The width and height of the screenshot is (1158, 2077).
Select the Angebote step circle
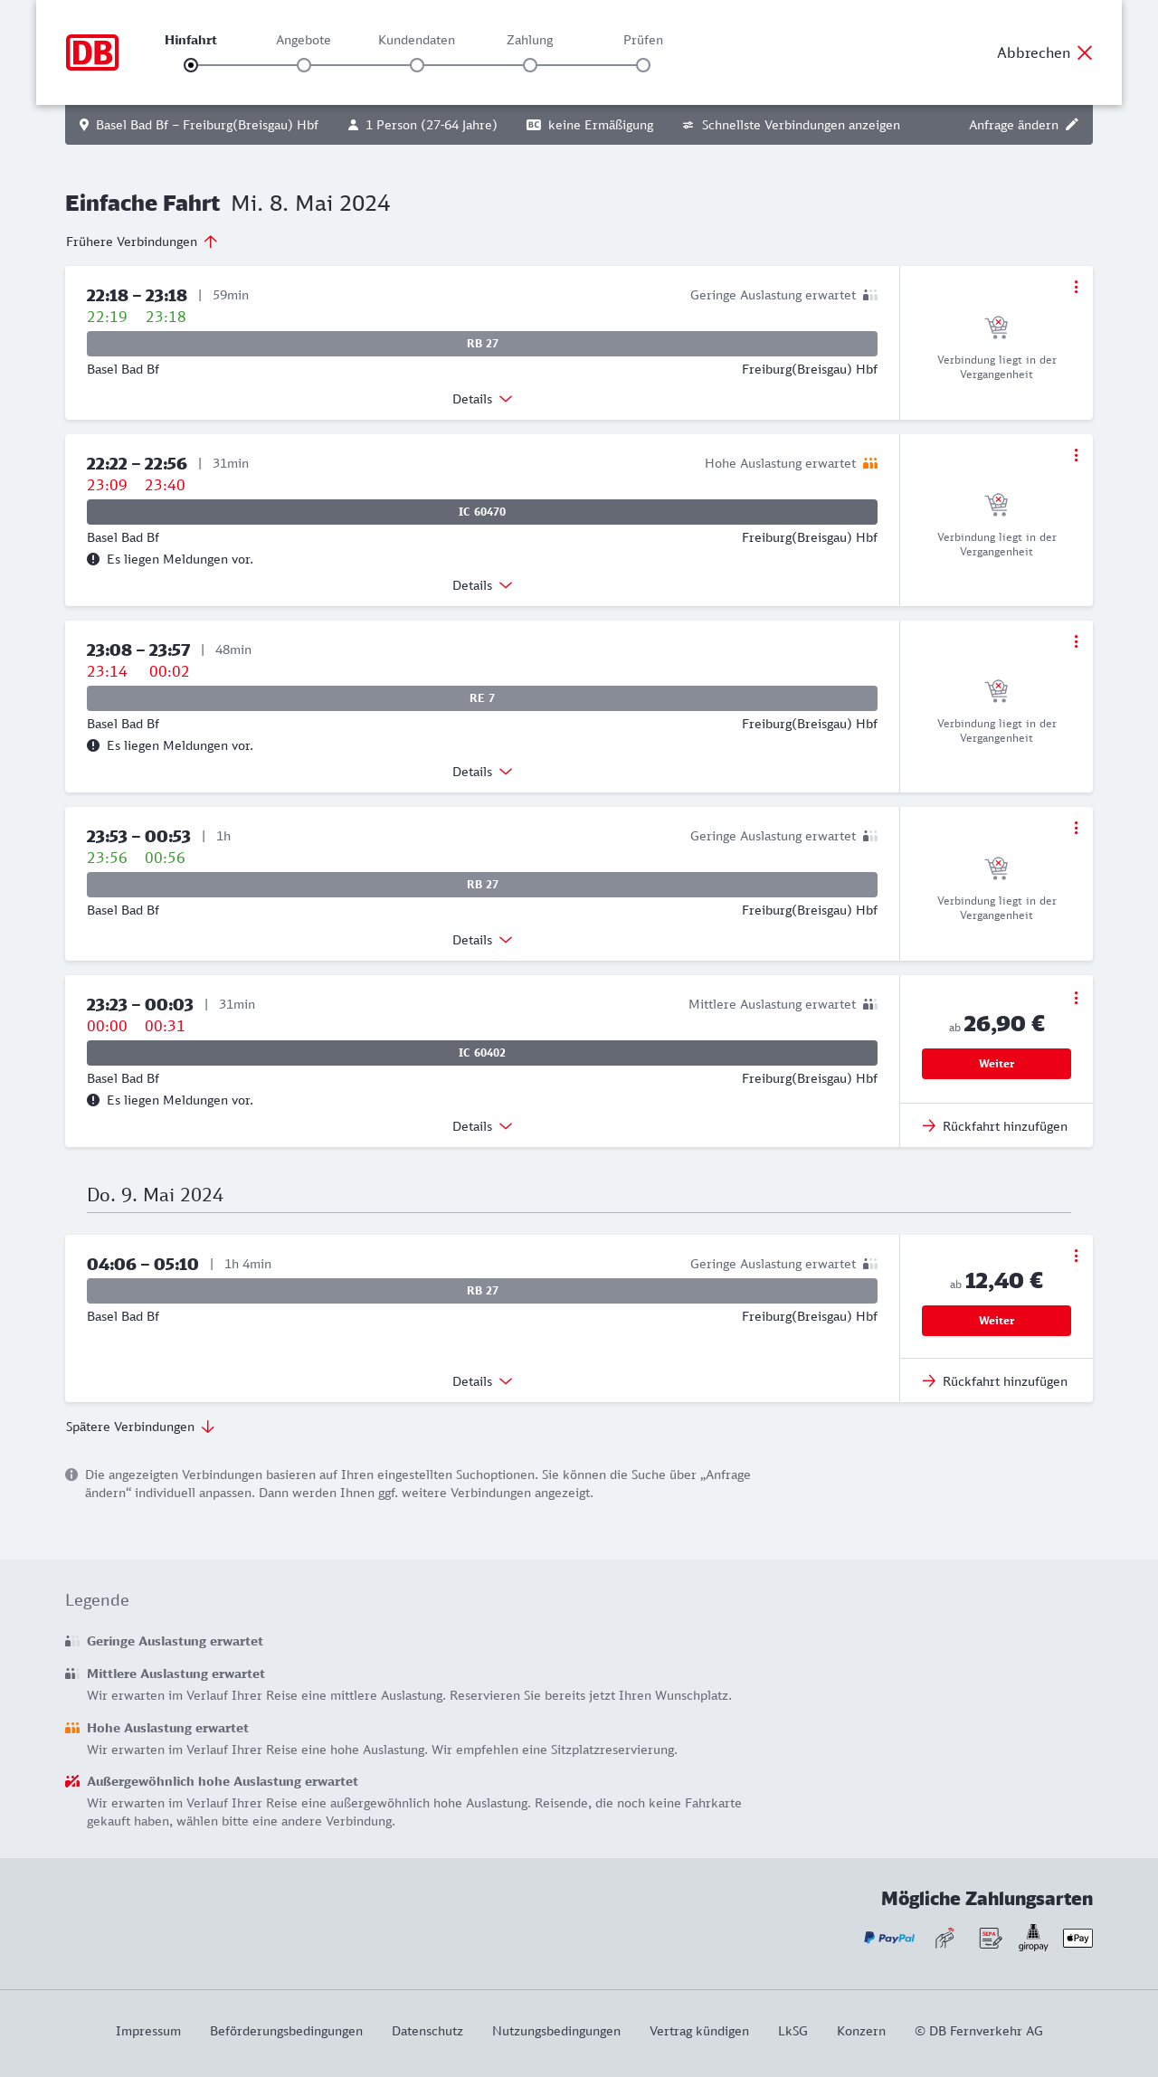(x=304, y=65)
